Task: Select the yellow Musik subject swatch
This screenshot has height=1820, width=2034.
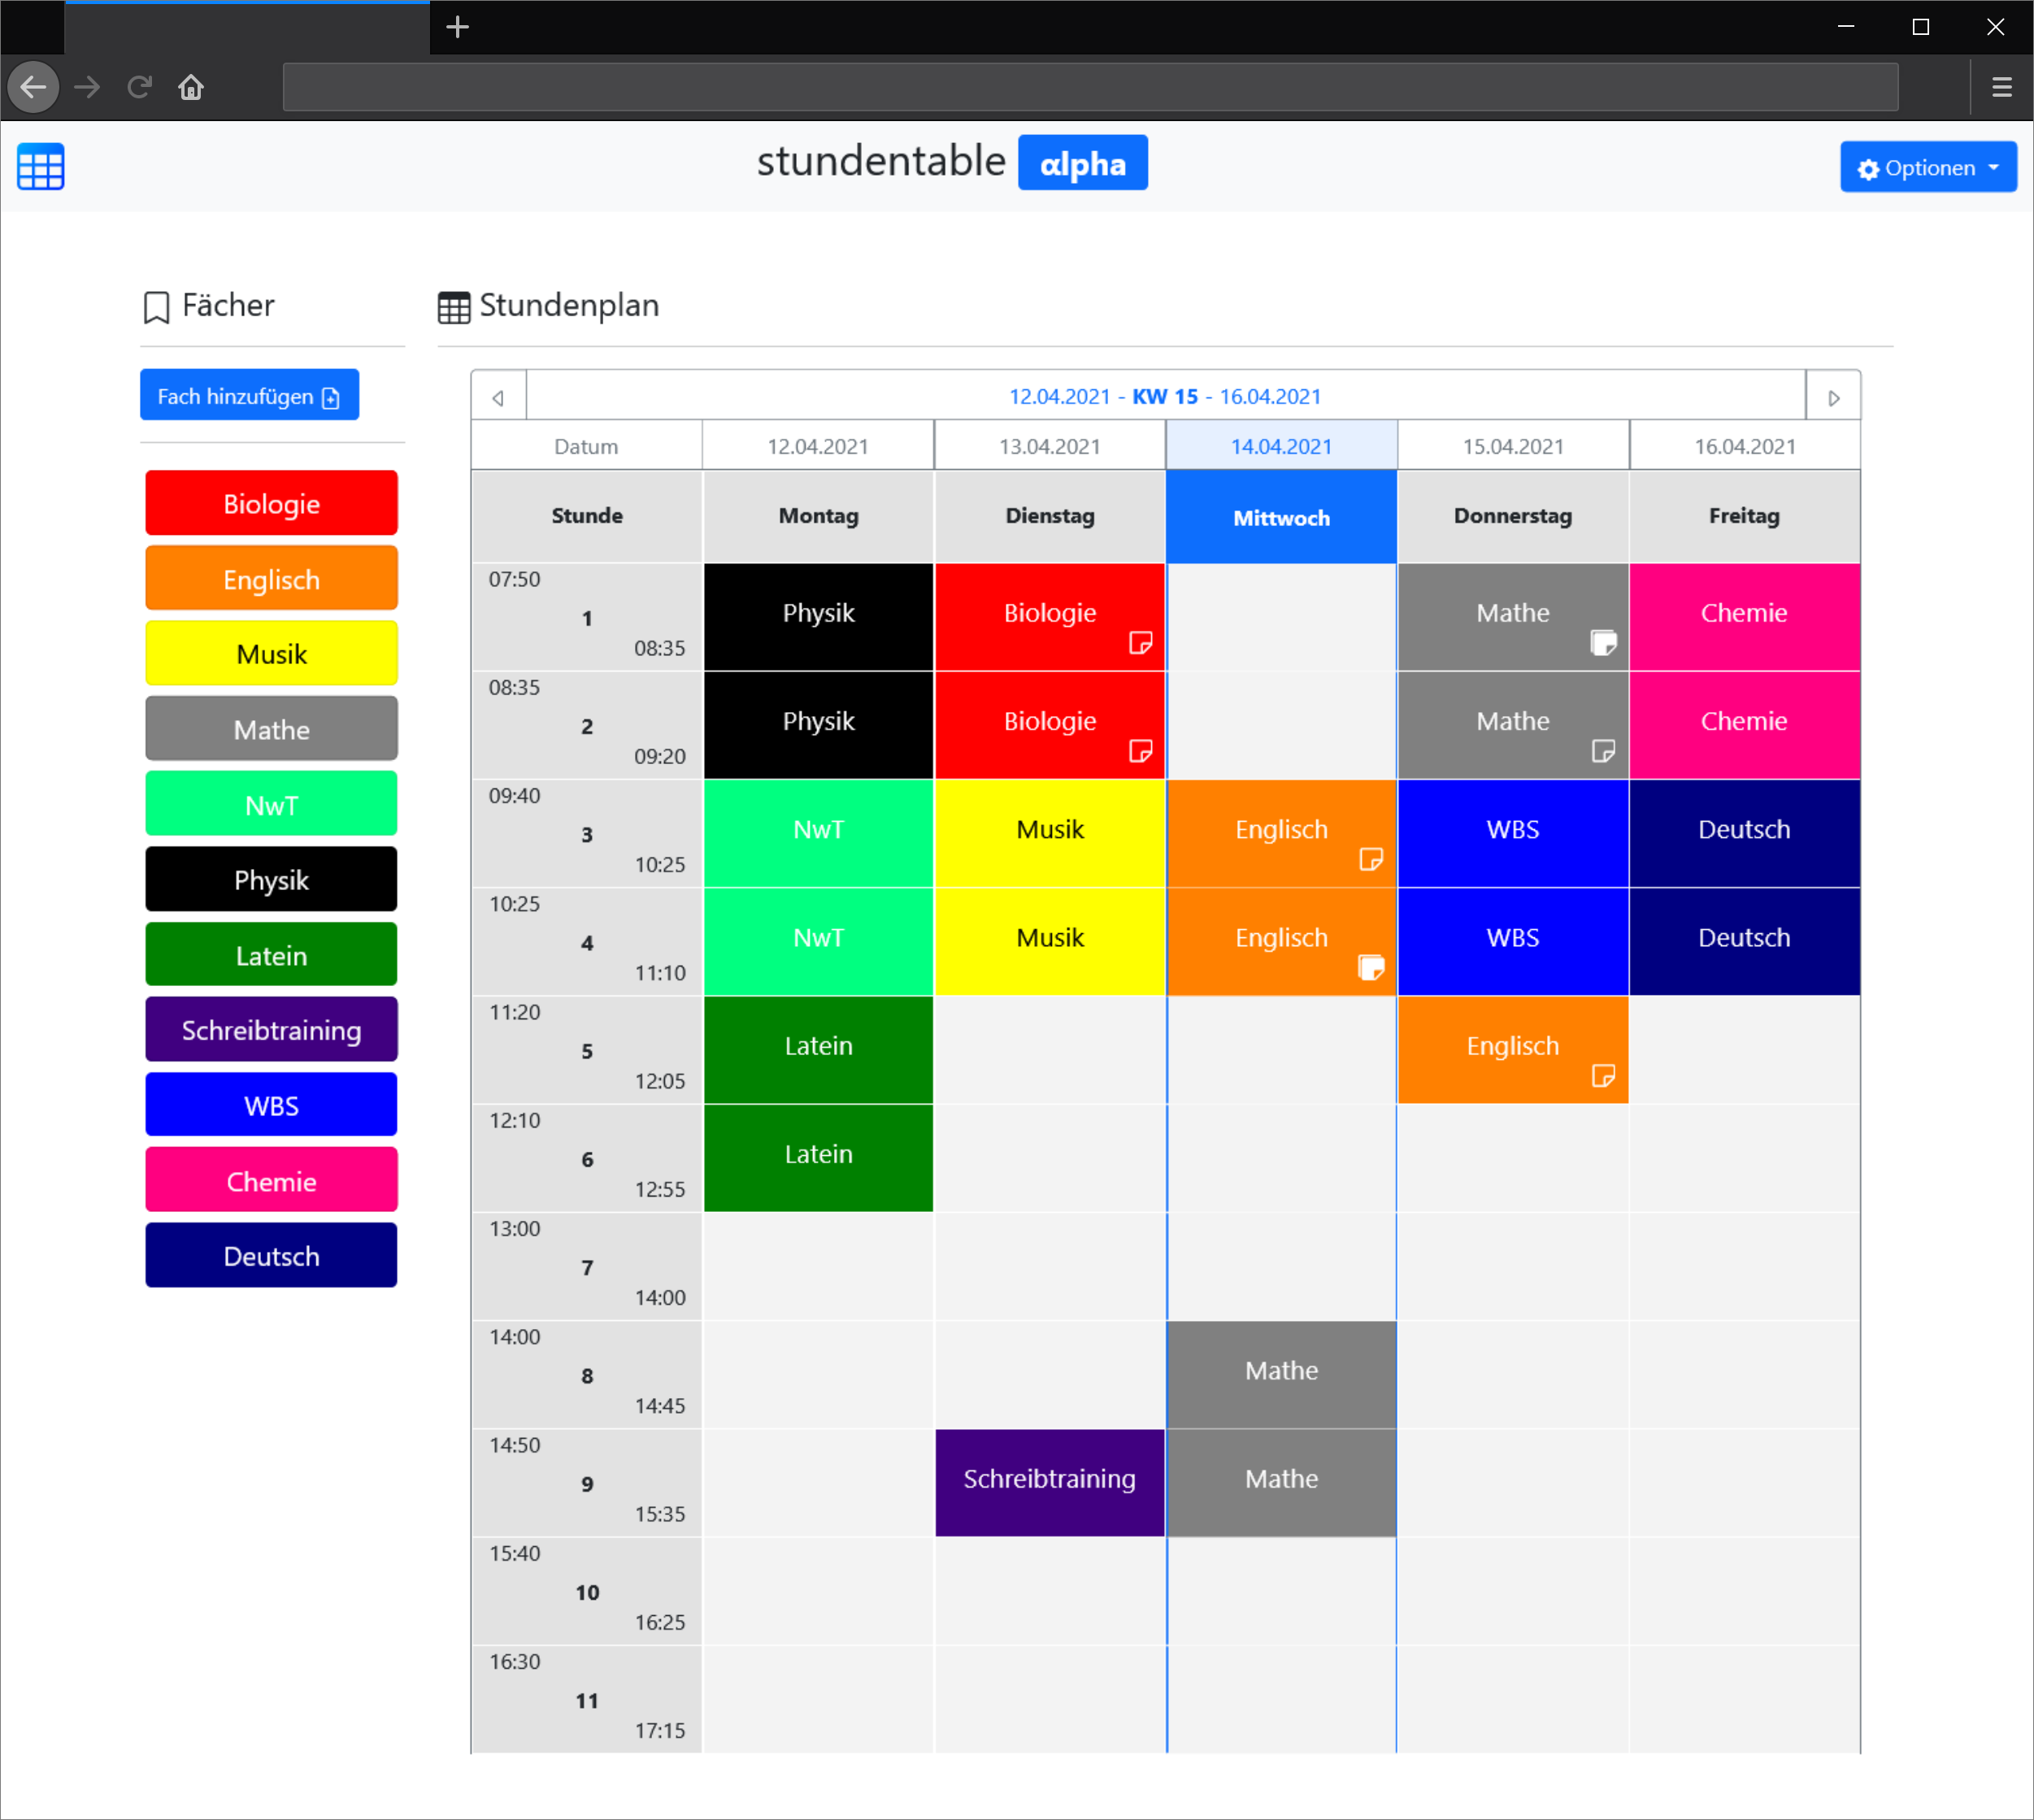Action: click(x=271, y=654)
